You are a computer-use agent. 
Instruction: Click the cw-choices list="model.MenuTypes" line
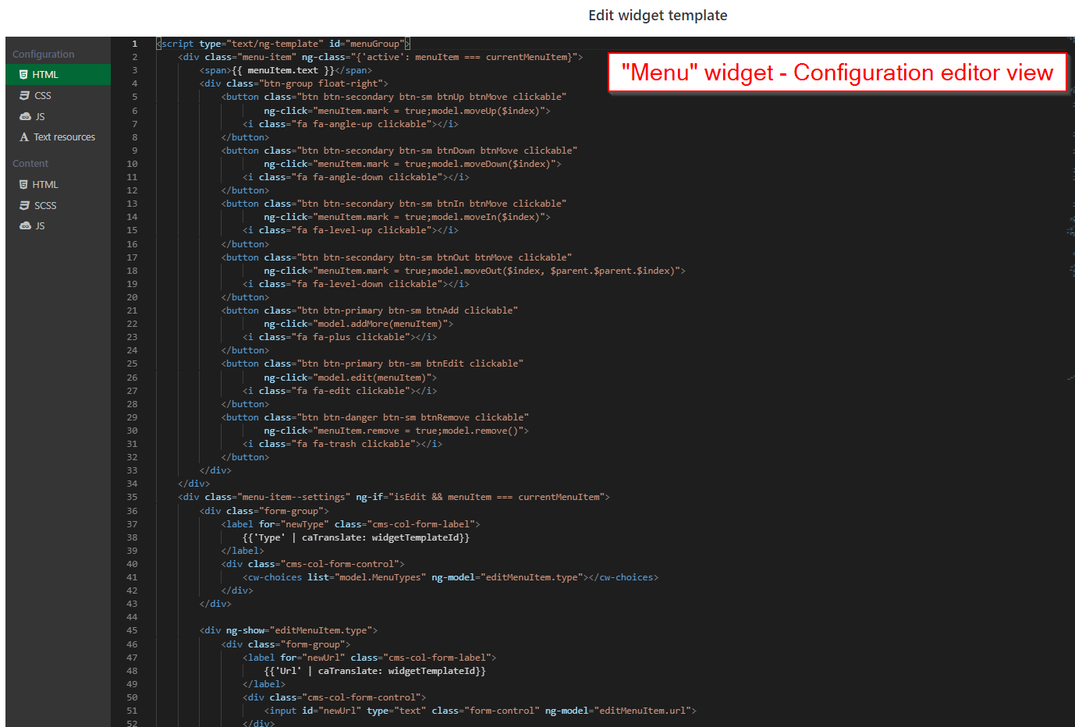[x=451, y=577]
